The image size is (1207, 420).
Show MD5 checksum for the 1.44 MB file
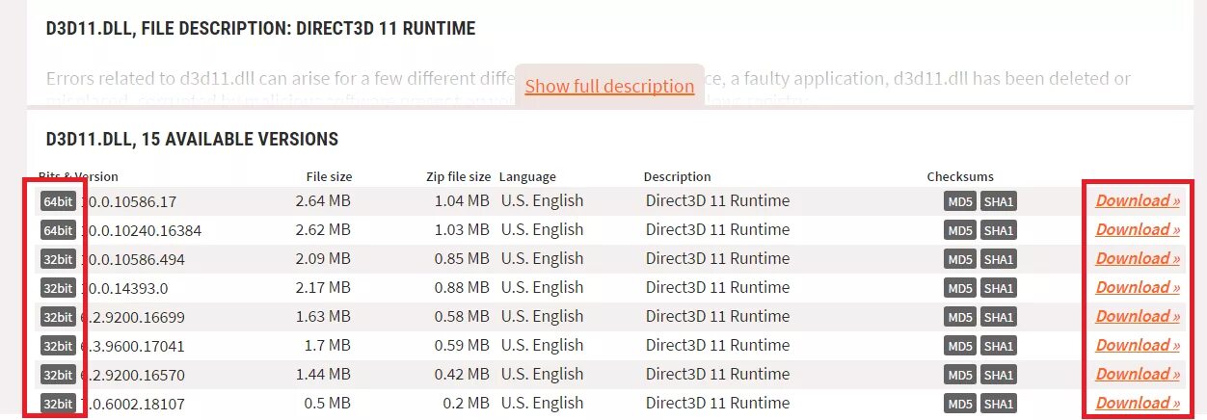tap(960, 376)
